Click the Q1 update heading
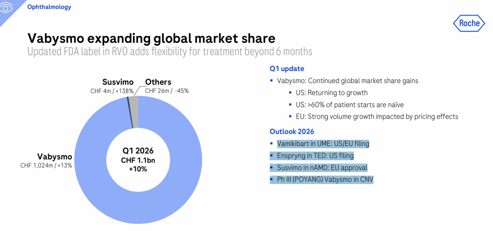This screenshot has height=231, width=493. pos(287,68)
